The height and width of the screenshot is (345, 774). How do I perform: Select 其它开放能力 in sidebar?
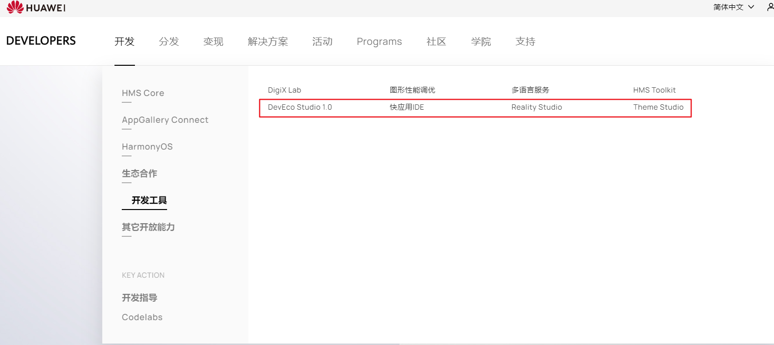click(148, 227)
